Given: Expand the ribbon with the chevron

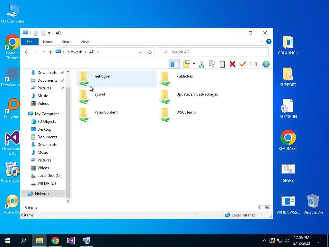Looking at the screenshot, I should [262, 41].
